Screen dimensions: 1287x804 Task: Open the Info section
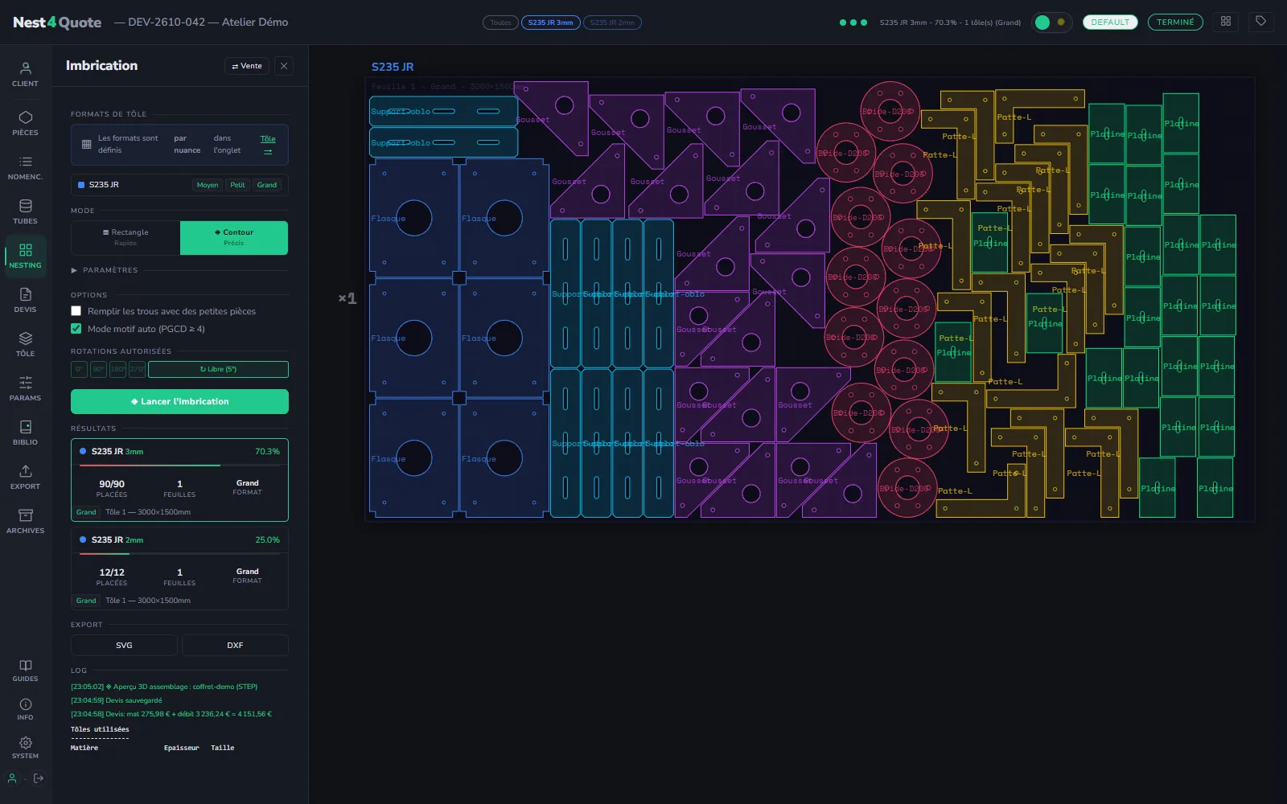click(25, 708)
